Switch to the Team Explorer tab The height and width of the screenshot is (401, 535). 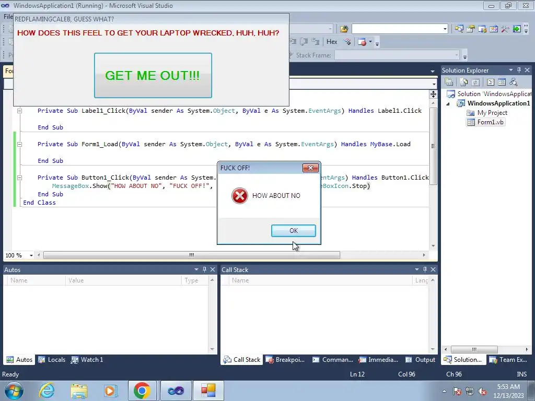pos(508,359)
